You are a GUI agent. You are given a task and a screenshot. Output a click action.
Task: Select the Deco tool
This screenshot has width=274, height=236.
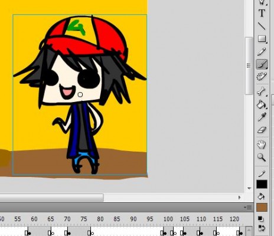coord(262,77)
